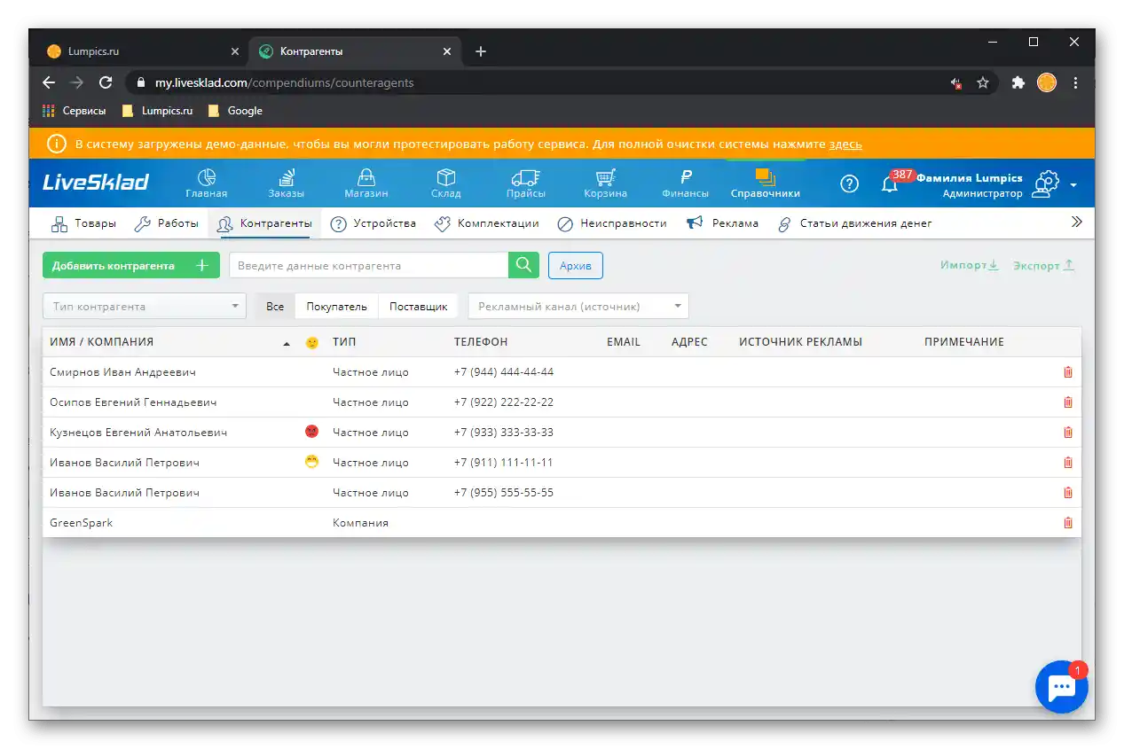Switch the filter back to Все
Viewport: 1124px width, 749px height.
274,306
